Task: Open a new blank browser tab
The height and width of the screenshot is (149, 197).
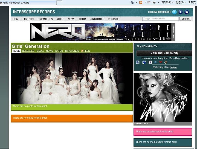Action: [59, 3]
